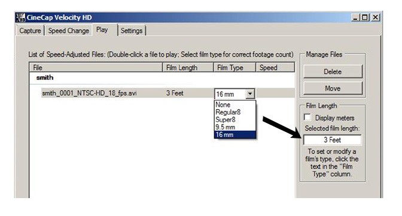
Task: Toggle the Film Type dropdown arrow
Action: click(x=250, y=94)
